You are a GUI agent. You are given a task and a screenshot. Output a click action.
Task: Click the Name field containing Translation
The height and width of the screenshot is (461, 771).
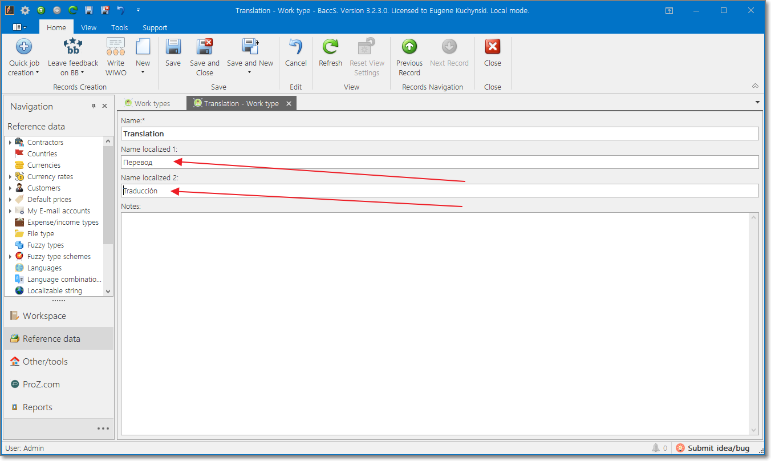(x=440, y=134)
